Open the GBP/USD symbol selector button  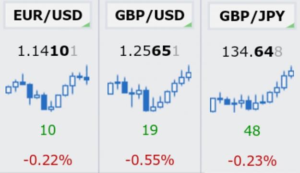[149, 16]
